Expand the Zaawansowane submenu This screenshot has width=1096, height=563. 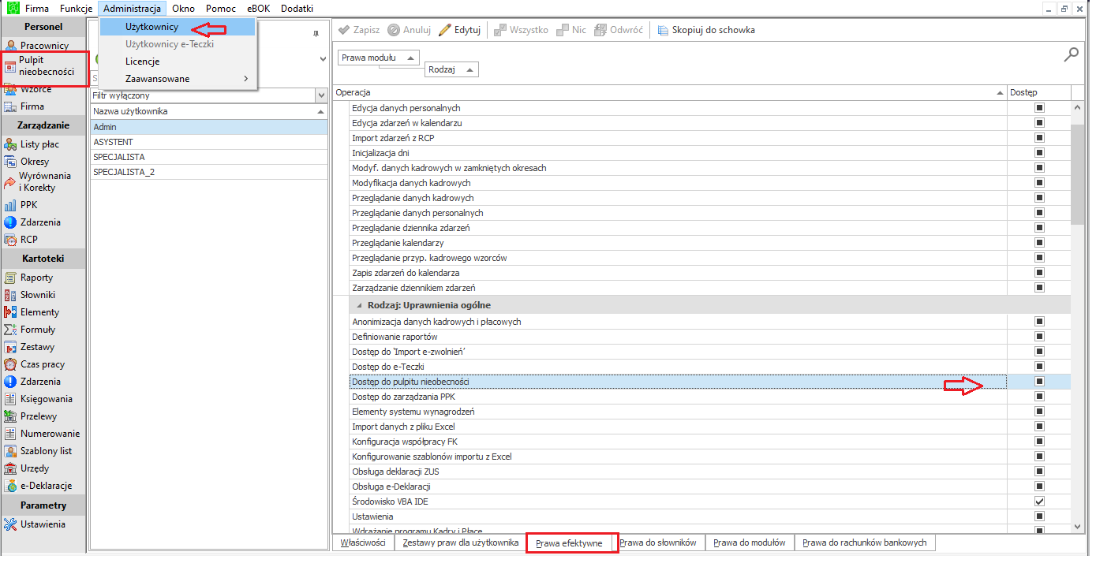coord(178,79)
